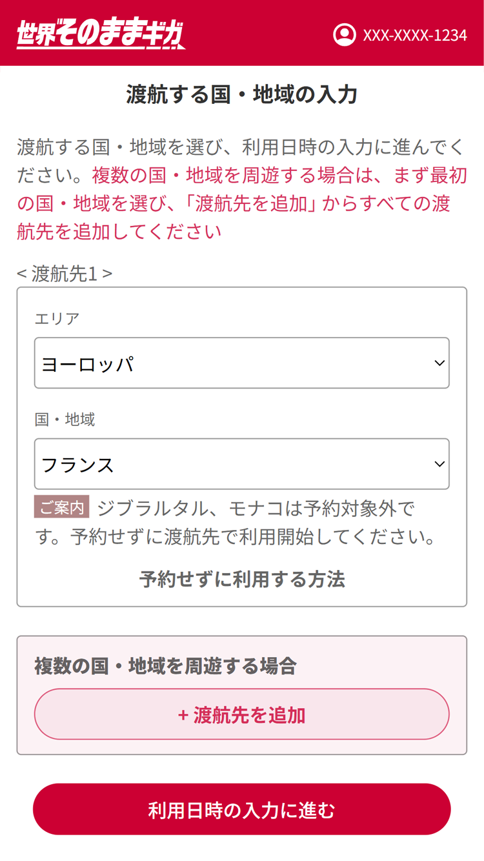This screenshot has width=484, height=861.
Task: Select the ご案内 badge label
Action: click(x=60, y=509)
